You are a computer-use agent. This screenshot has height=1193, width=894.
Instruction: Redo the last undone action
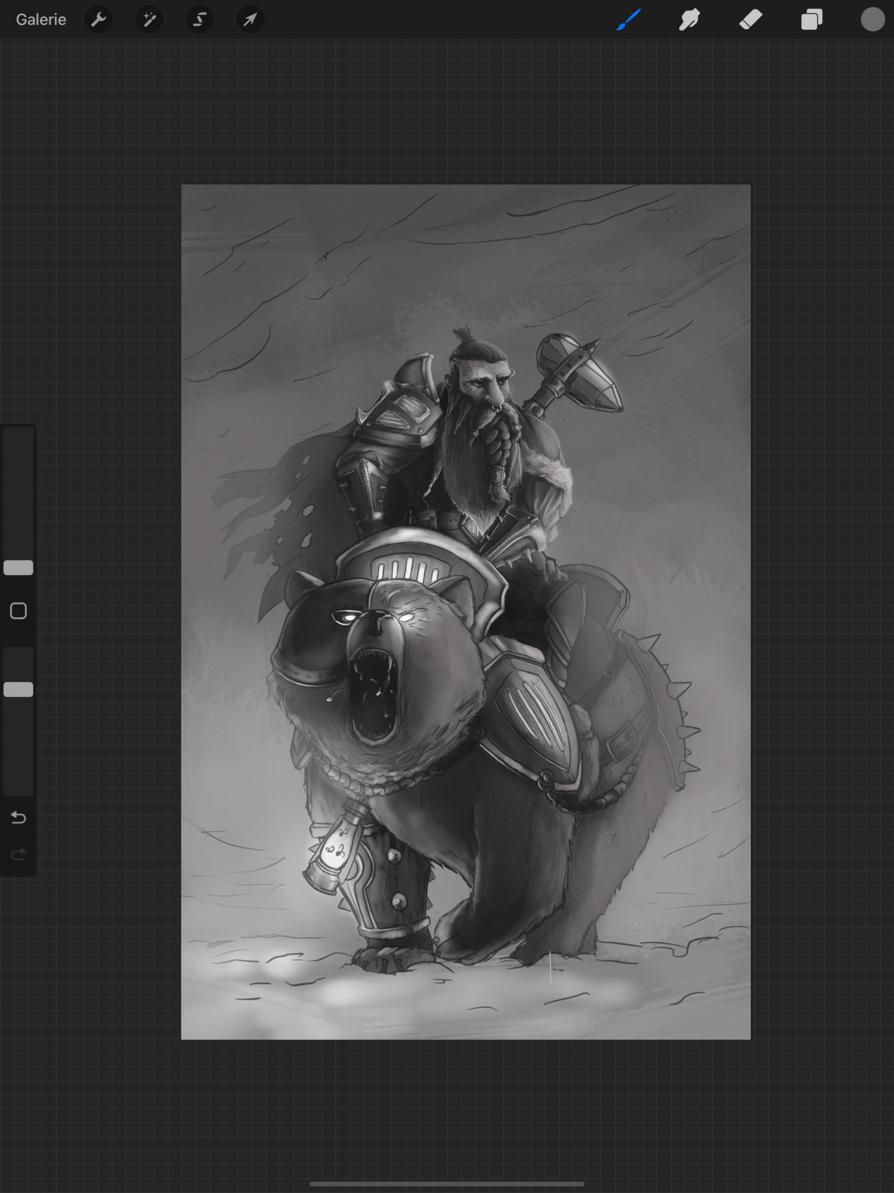tap(18, 855)
